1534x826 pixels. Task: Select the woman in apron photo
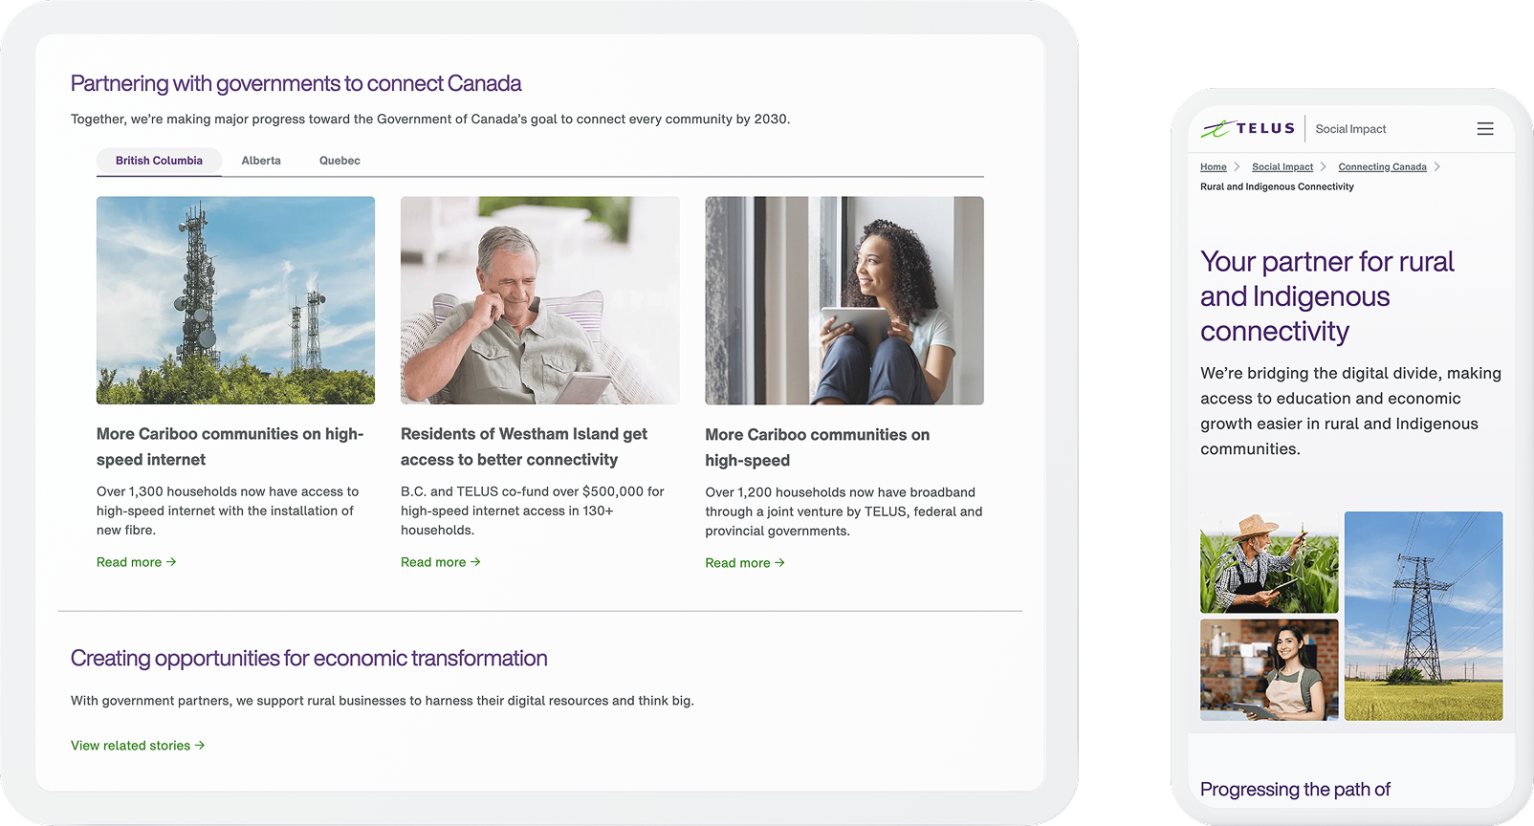1269,669
